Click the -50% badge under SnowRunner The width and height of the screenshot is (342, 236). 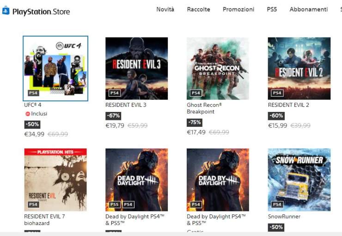click(x=276, y=227)
